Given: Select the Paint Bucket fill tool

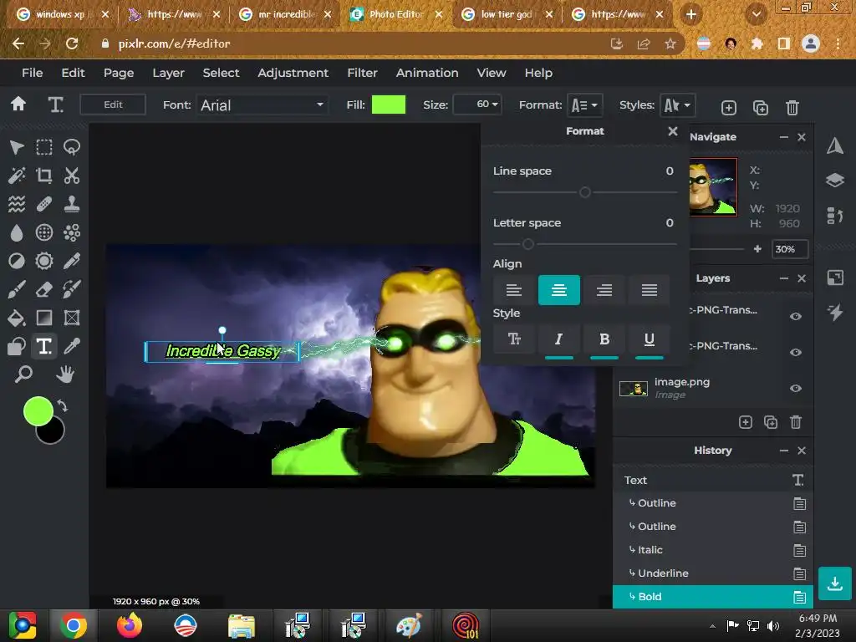Looking at the screenshot, I should [x=17, y=318].
